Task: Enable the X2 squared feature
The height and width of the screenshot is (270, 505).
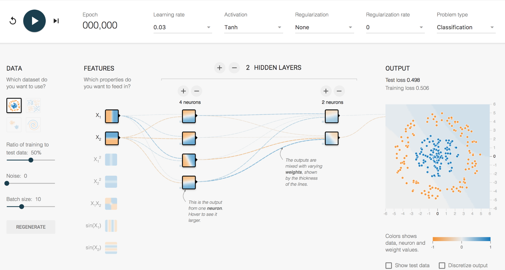Action: tap(111, 182)
